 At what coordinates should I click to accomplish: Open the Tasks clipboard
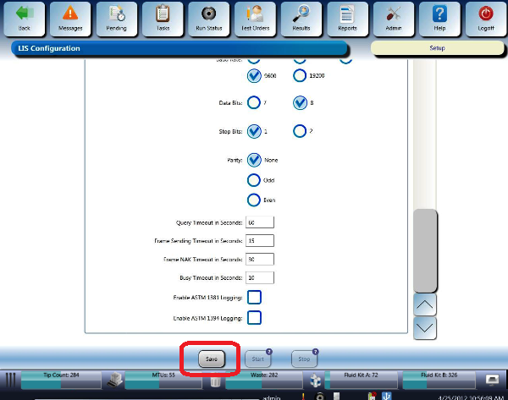[162, 19]
